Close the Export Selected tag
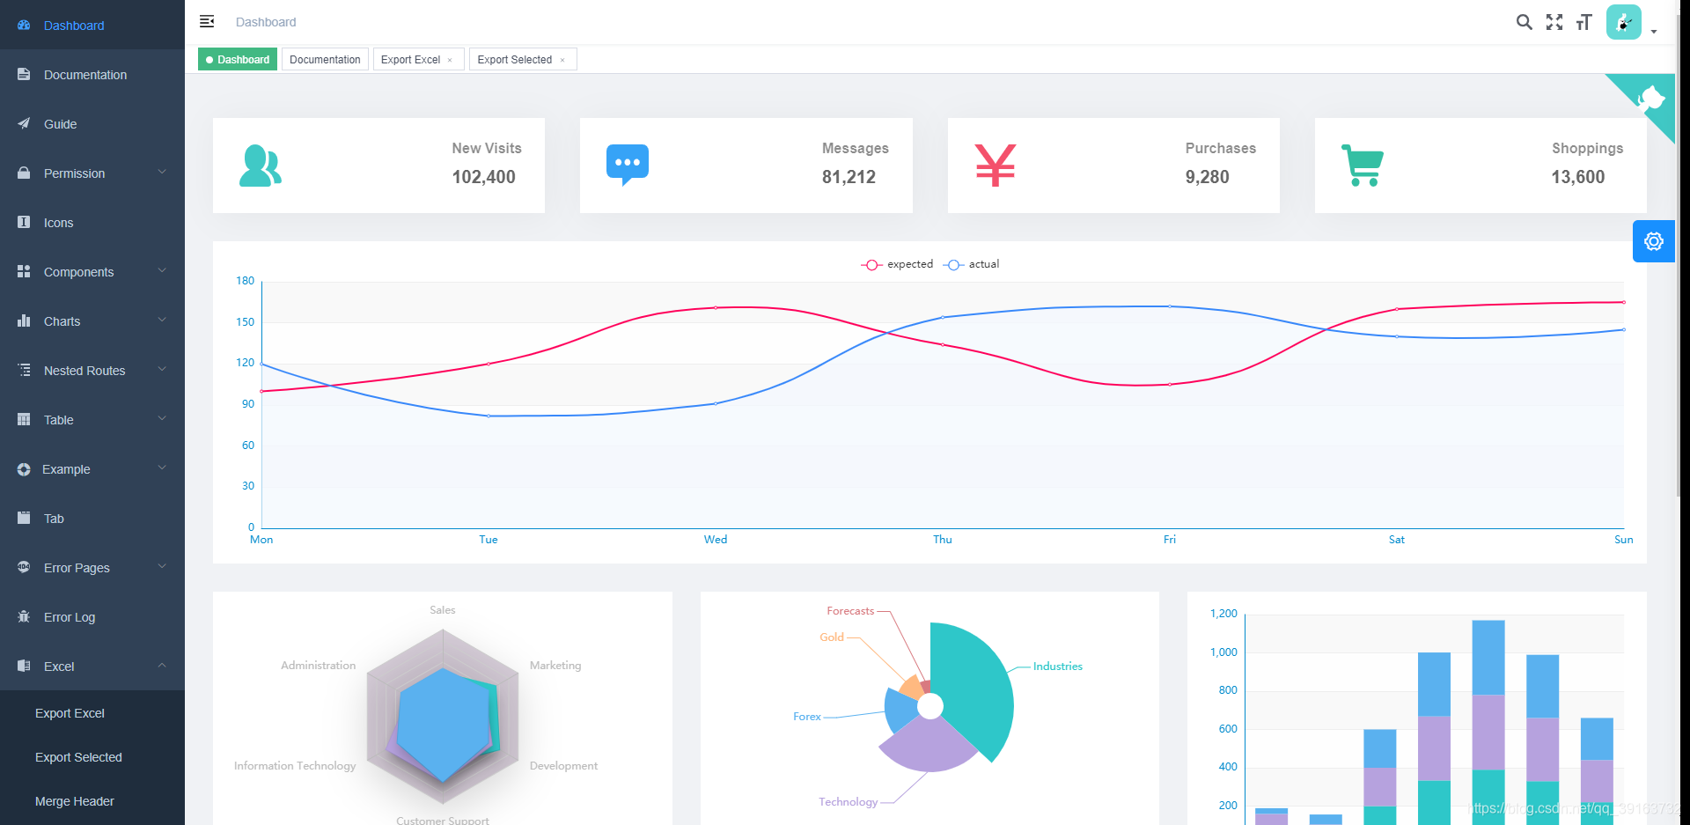Viewport: 1690px width, 825px height. pyautogui.click(x=562, y=60)
